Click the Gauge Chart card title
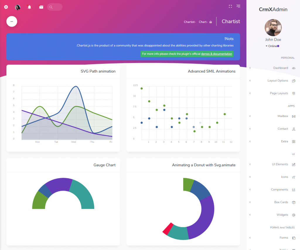Screen dimensions: 300x250 click(x=105, y=165)
